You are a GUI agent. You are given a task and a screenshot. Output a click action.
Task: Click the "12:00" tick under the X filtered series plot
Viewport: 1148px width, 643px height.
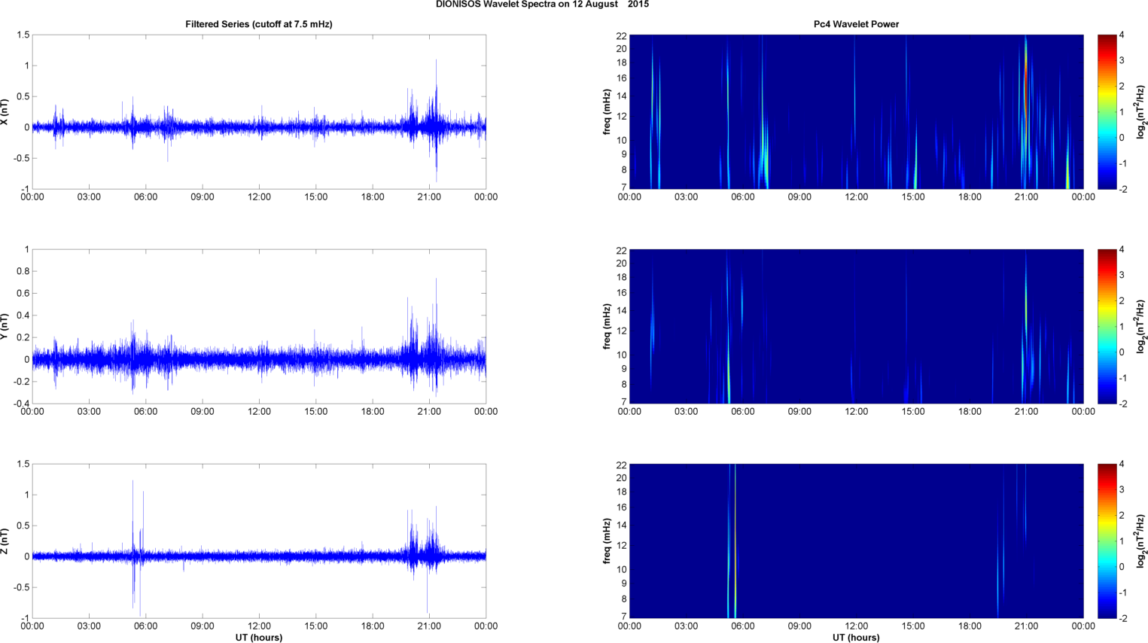[x=259, y=197]
